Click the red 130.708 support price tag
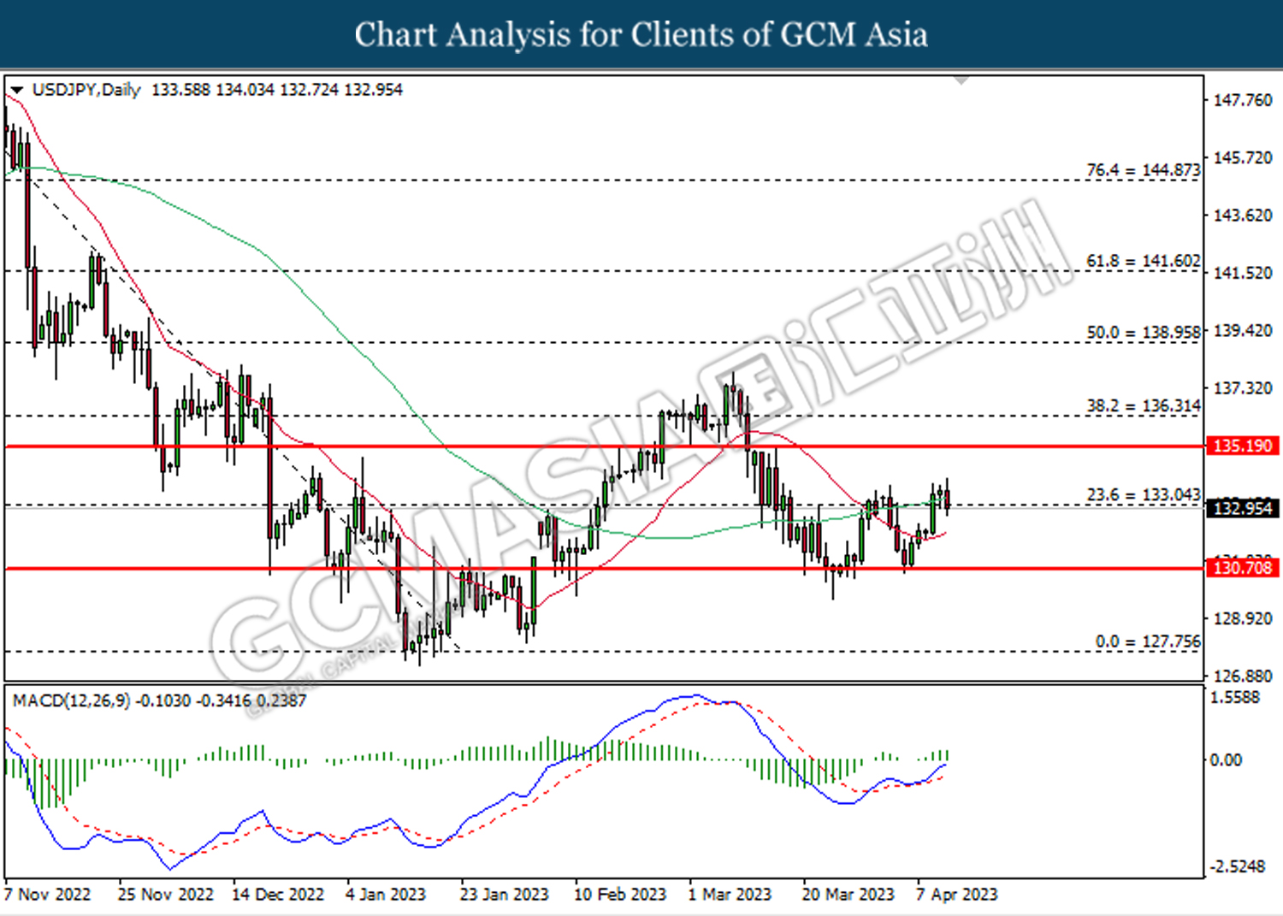Screen dimensions: 1283x916 point(1243,567)
